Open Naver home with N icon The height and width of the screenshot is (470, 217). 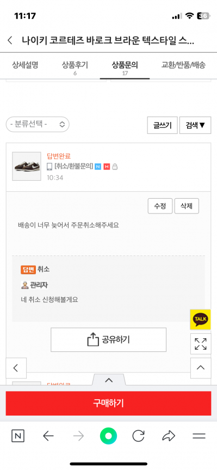tap(18, 436)
